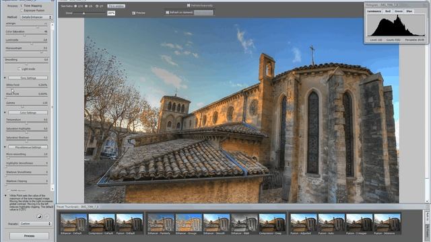Switch to Green tab in Histogram

pyautogui.click(x=399, y=11)
